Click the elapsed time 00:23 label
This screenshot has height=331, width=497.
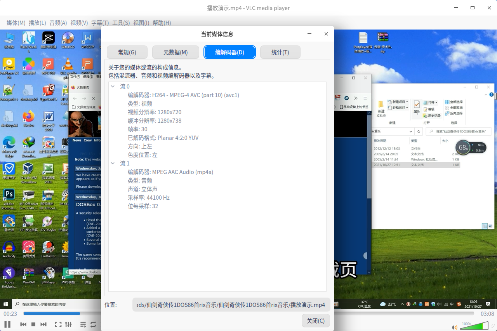coord(10,314)
